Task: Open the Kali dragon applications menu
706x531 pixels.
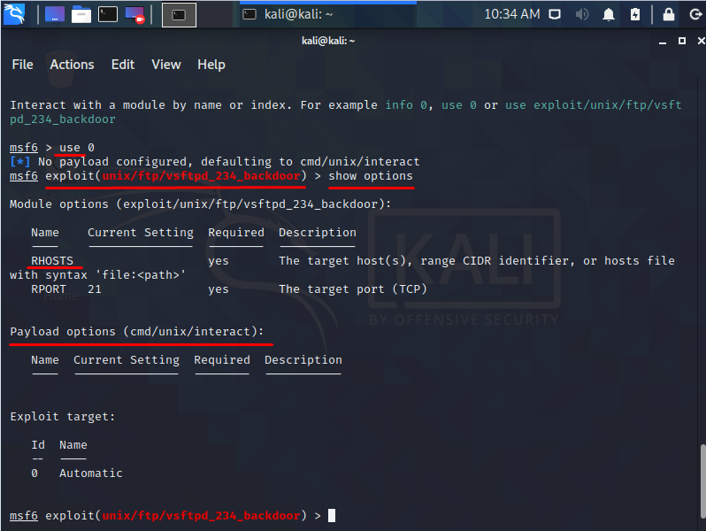Action: (x=14, y=14)
